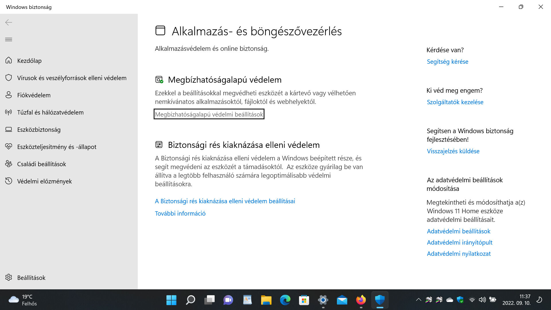Open Microsoft Edge from taskbar
The height and width of the screenshot is (310, 551).
(x=285, y=300)
